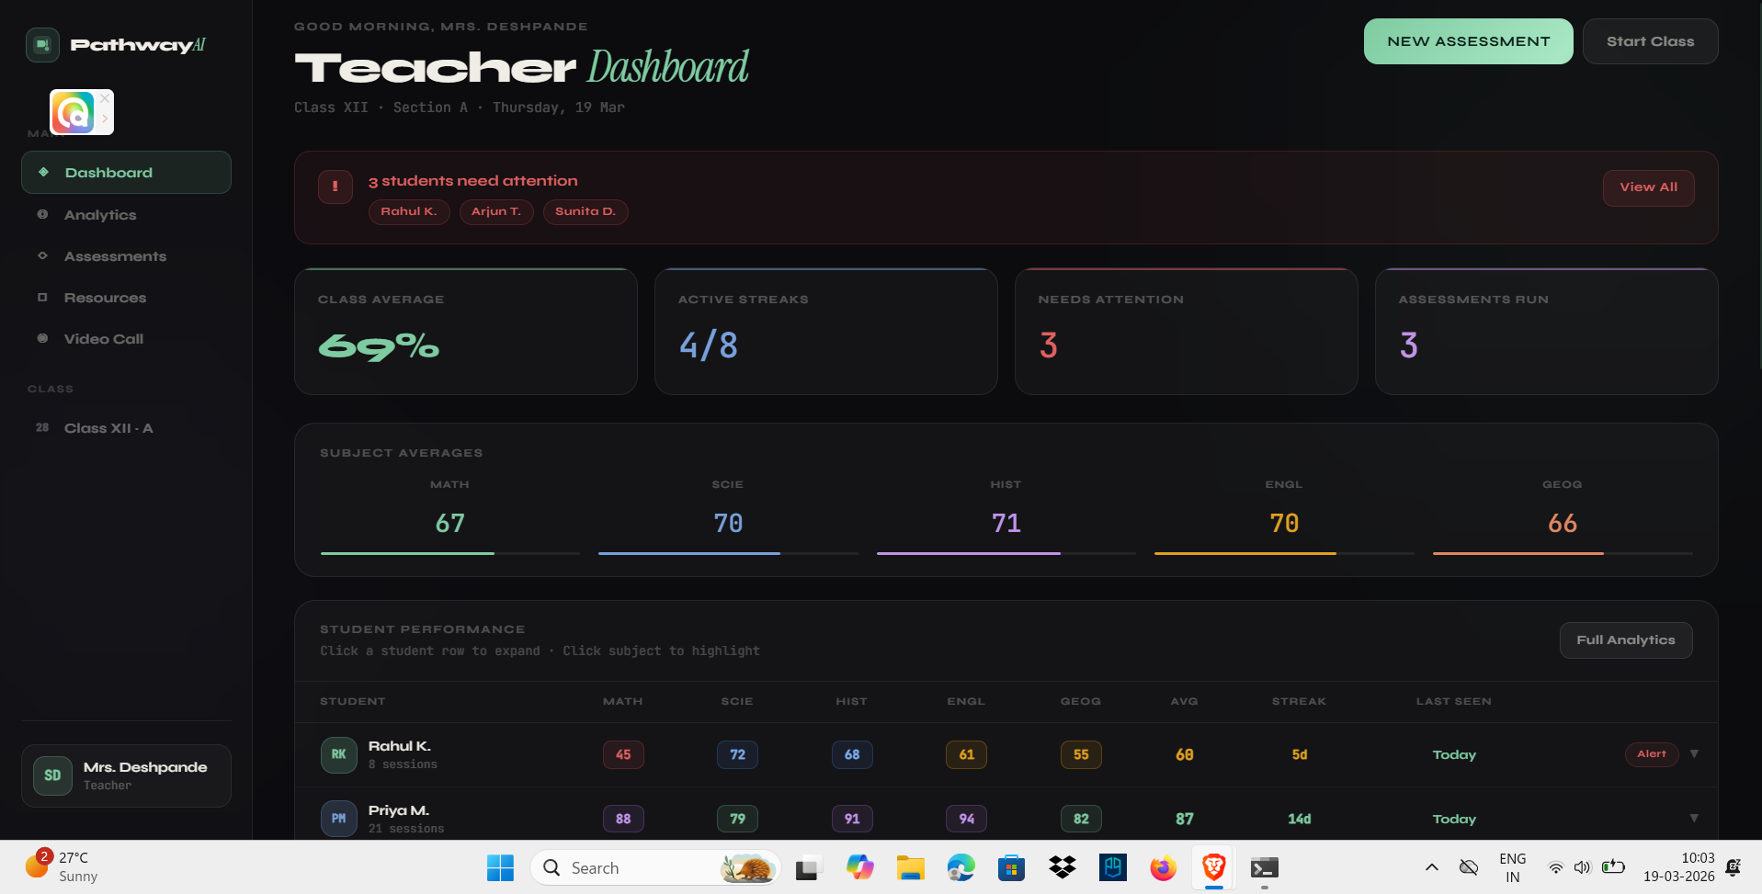Click the RK avatar for Rahul K.
Screen dimensions: 1762x894
click(338, 754)
